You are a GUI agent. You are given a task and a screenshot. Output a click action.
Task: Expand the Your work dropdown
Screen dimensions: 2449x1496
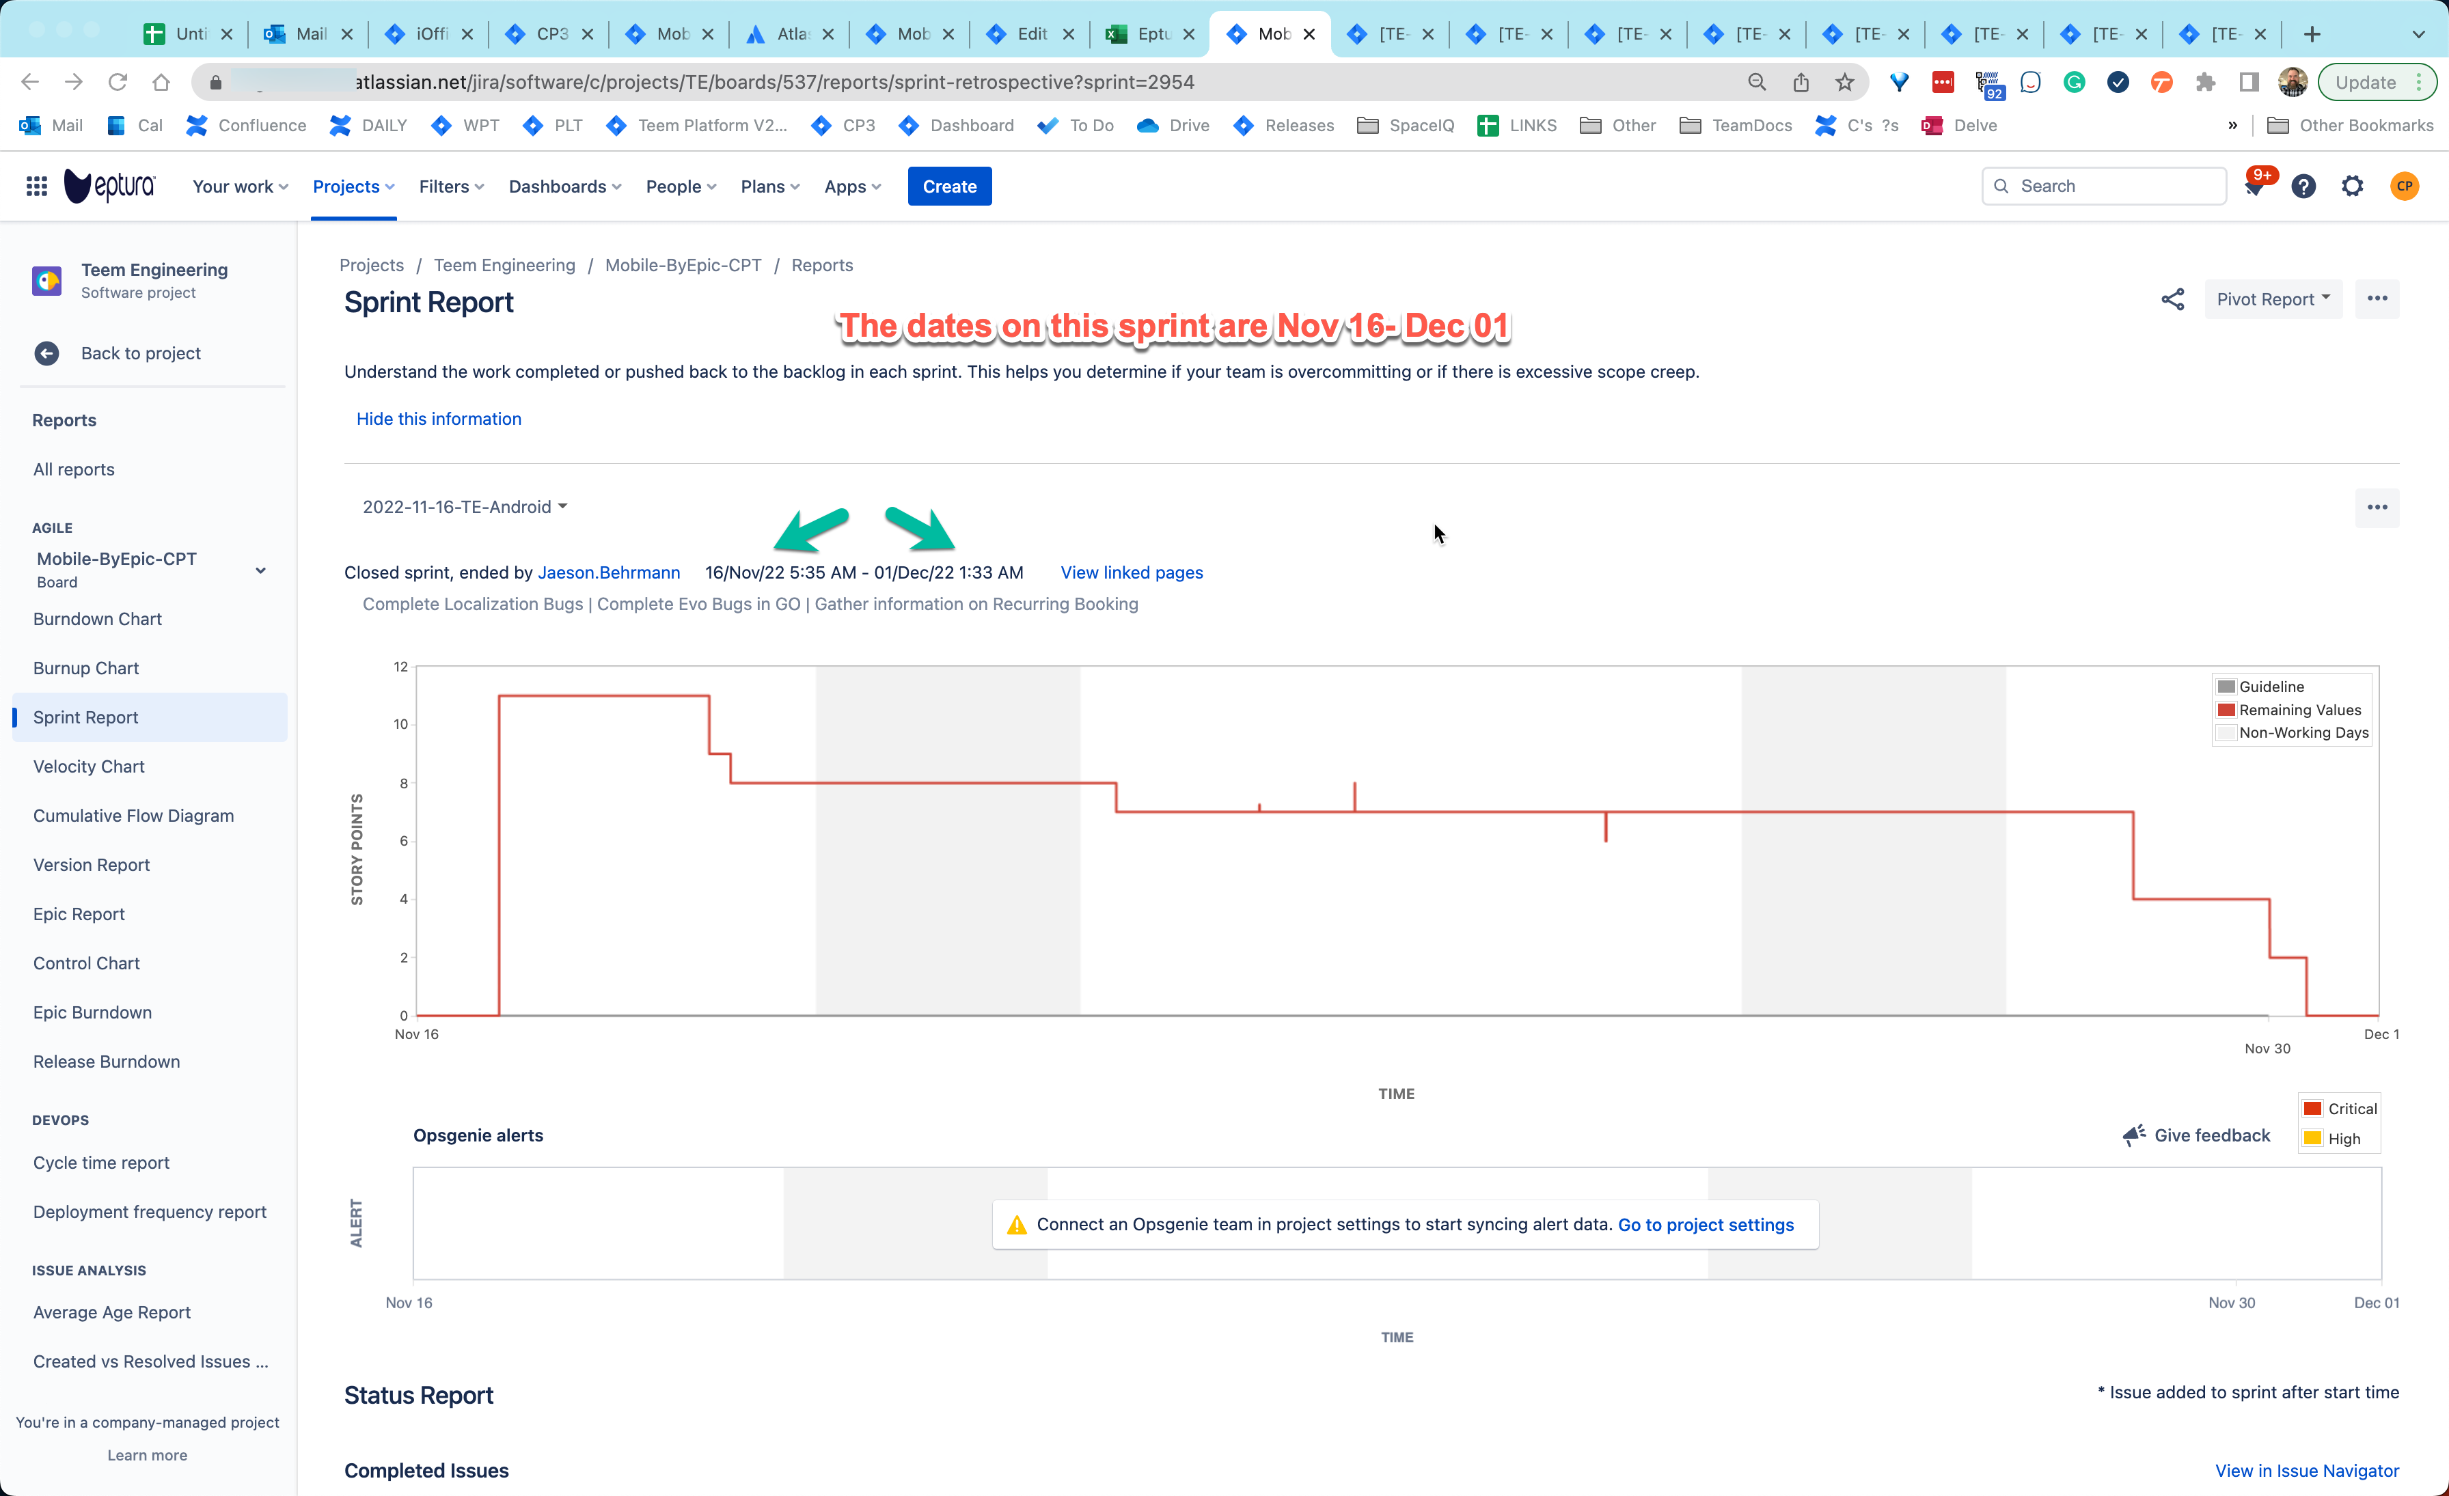tap(241, 186)
